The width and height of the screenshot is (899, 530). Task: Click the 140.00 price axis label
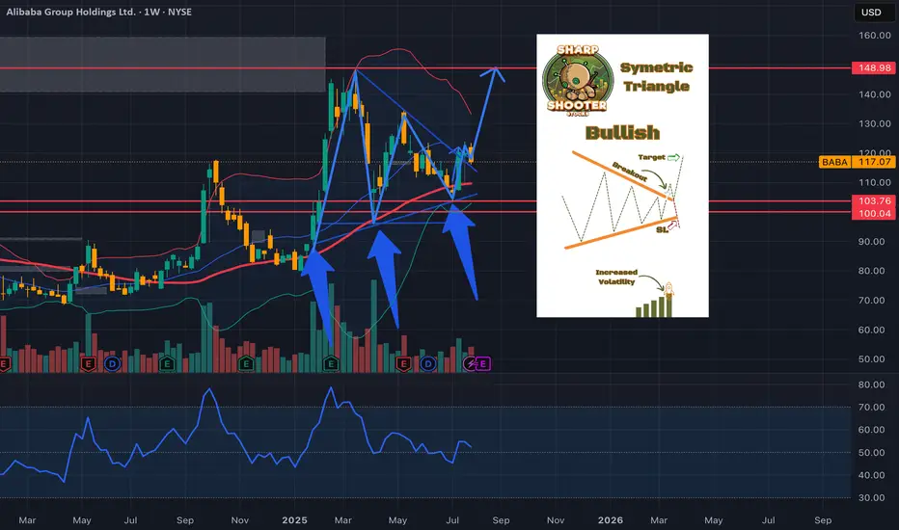point(874,94)
